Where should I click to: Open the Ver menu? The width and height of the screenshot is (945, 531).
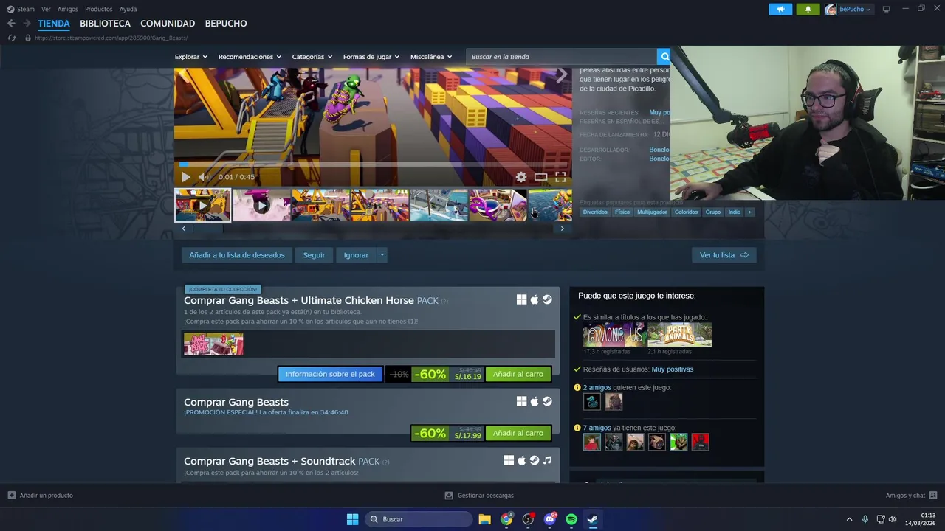(46, 9)
